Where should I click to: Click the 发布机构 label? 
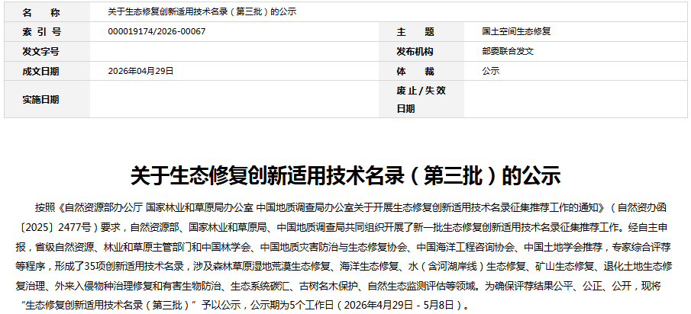click(415, 52)
